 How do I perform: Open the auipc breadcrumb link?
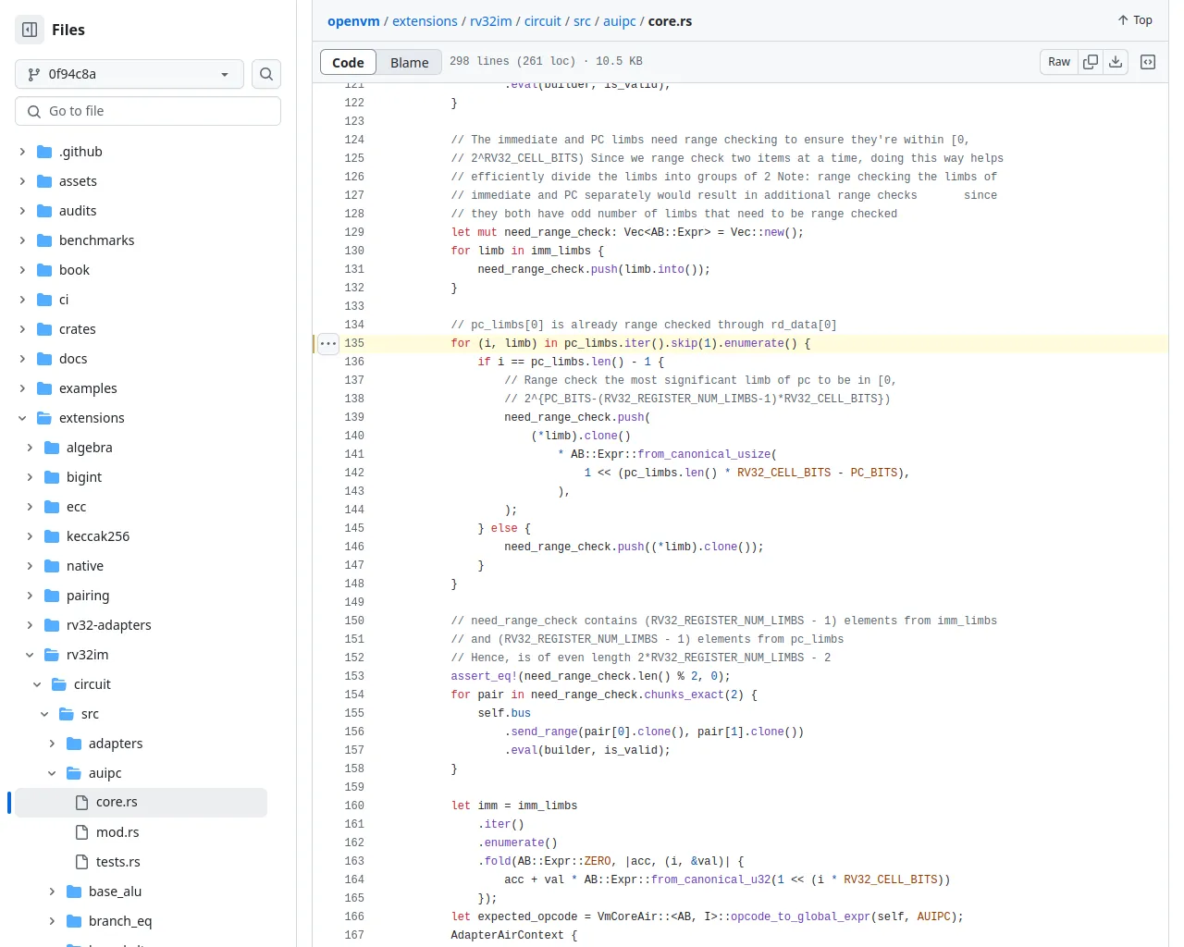[x=620, y=20]
